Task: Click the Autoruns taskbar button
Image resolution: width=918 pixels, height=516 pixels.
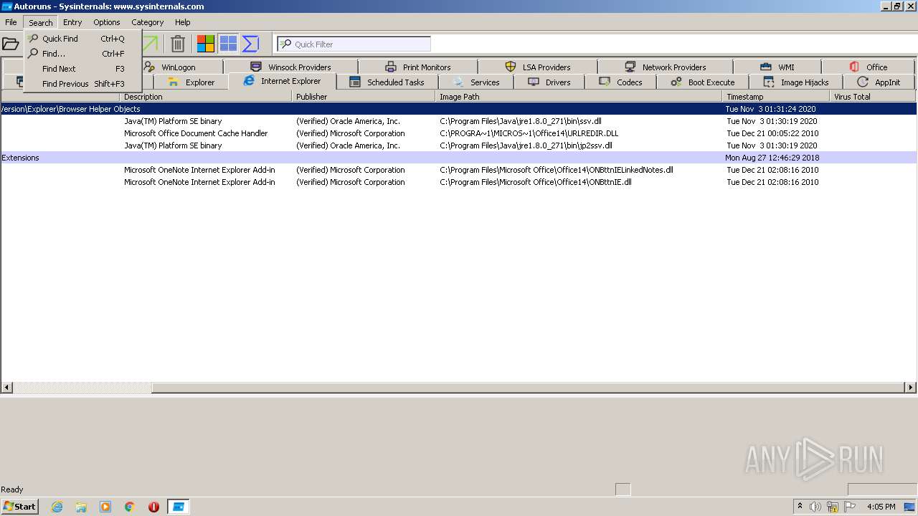Action: [x=178, y=507]
